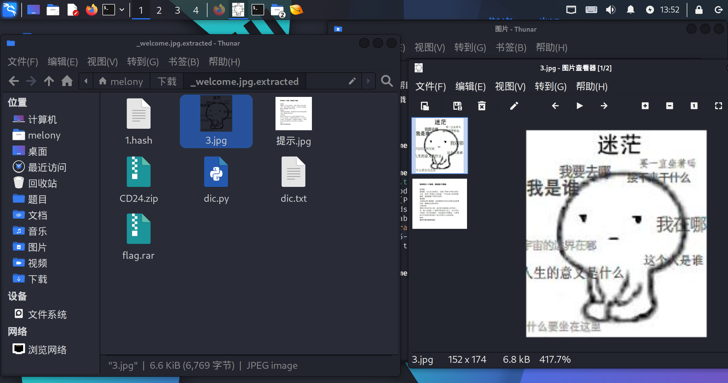Click 下载 breadcrumb in path bar
This screenshot has height=383, width=728.
(x=167, y=82)
